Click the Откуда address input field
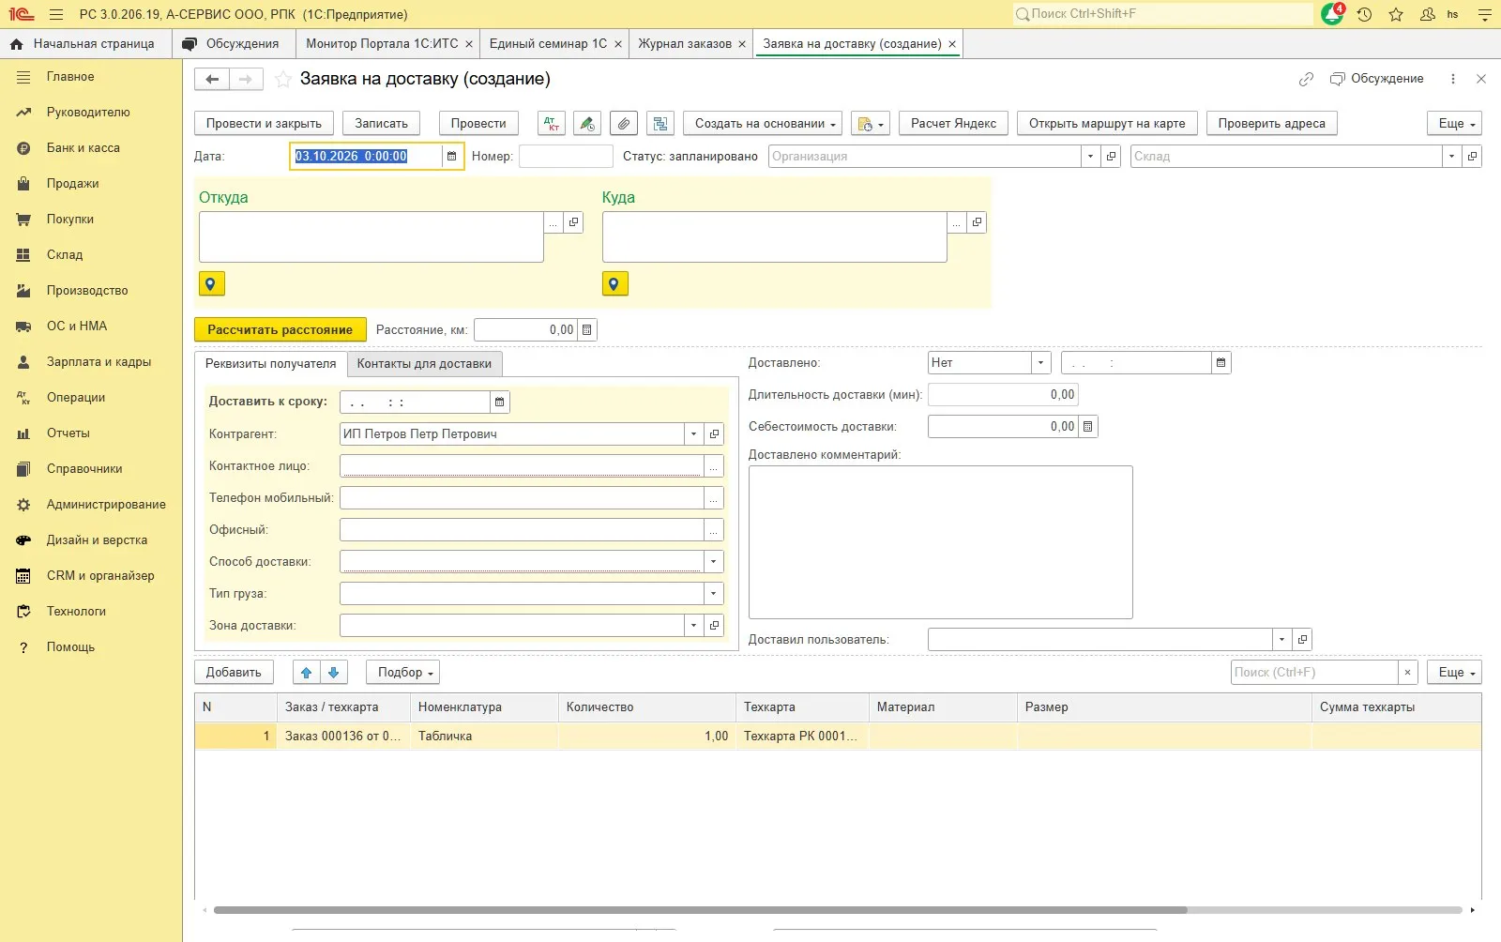This screenshot has width=1501, height=942. tap(371, 236)
